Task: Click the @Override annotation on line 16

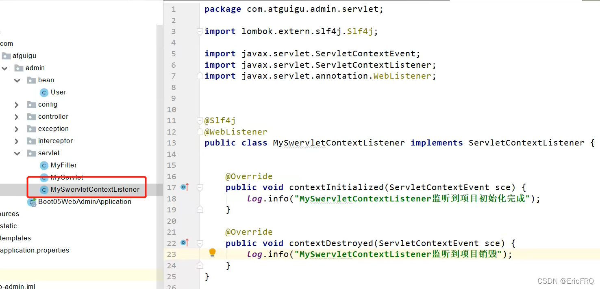Action: [x=249, y=176]
